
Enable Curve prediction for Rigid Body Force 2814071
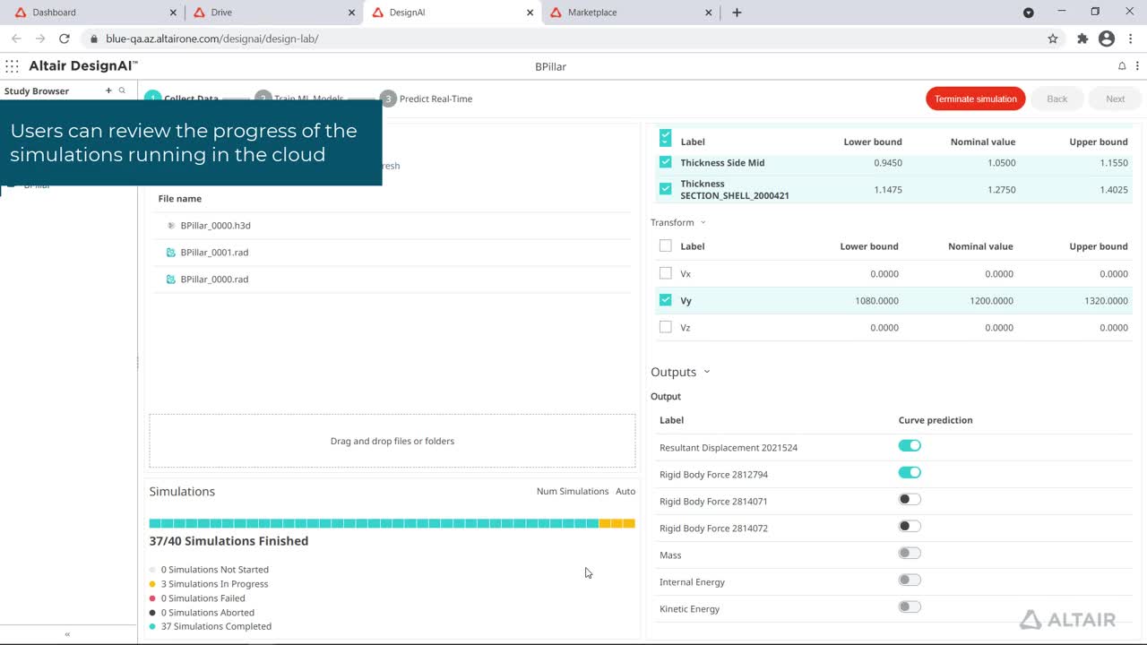pos(910,499)
